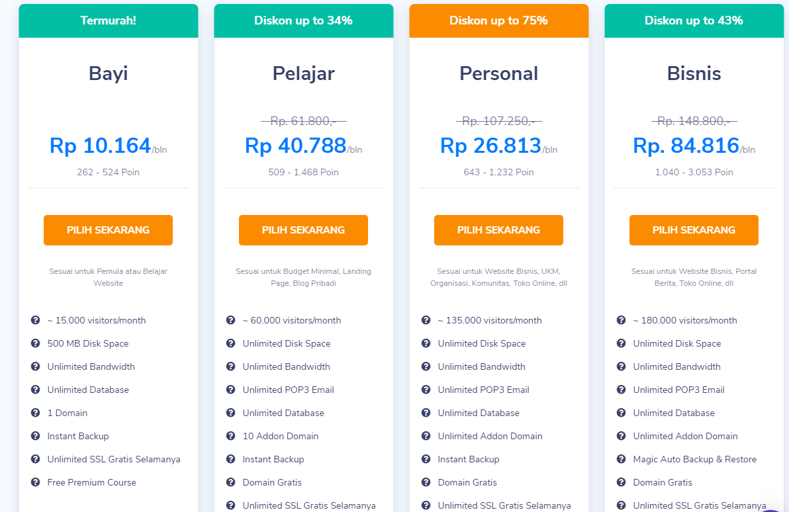Click the Termurah! green banner

(108, 21)
